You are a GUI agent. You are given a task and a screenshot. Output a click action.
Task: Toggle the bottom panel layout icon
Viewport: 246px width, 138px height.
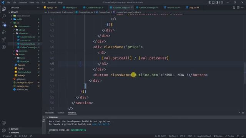click(213, 2)
